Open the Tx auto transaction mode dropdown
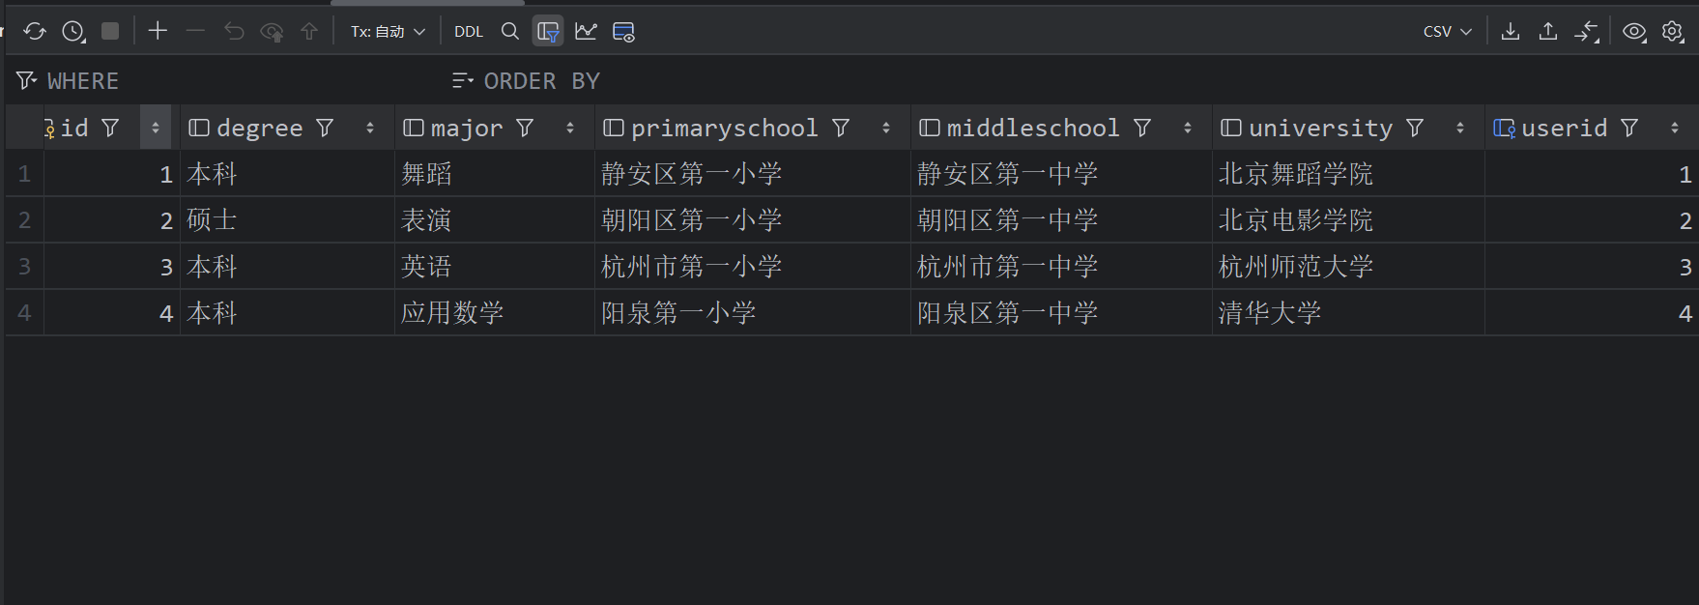Screen dimensions: 1699x605 (388, 32)
